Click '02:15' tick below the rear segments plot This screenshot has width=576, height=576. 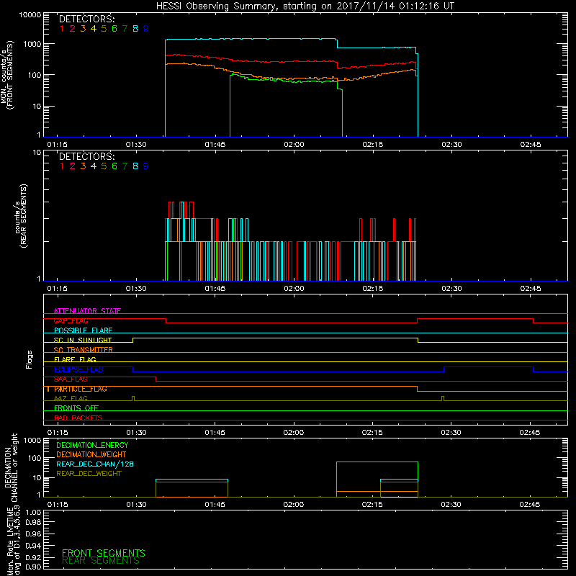point(372,289)
